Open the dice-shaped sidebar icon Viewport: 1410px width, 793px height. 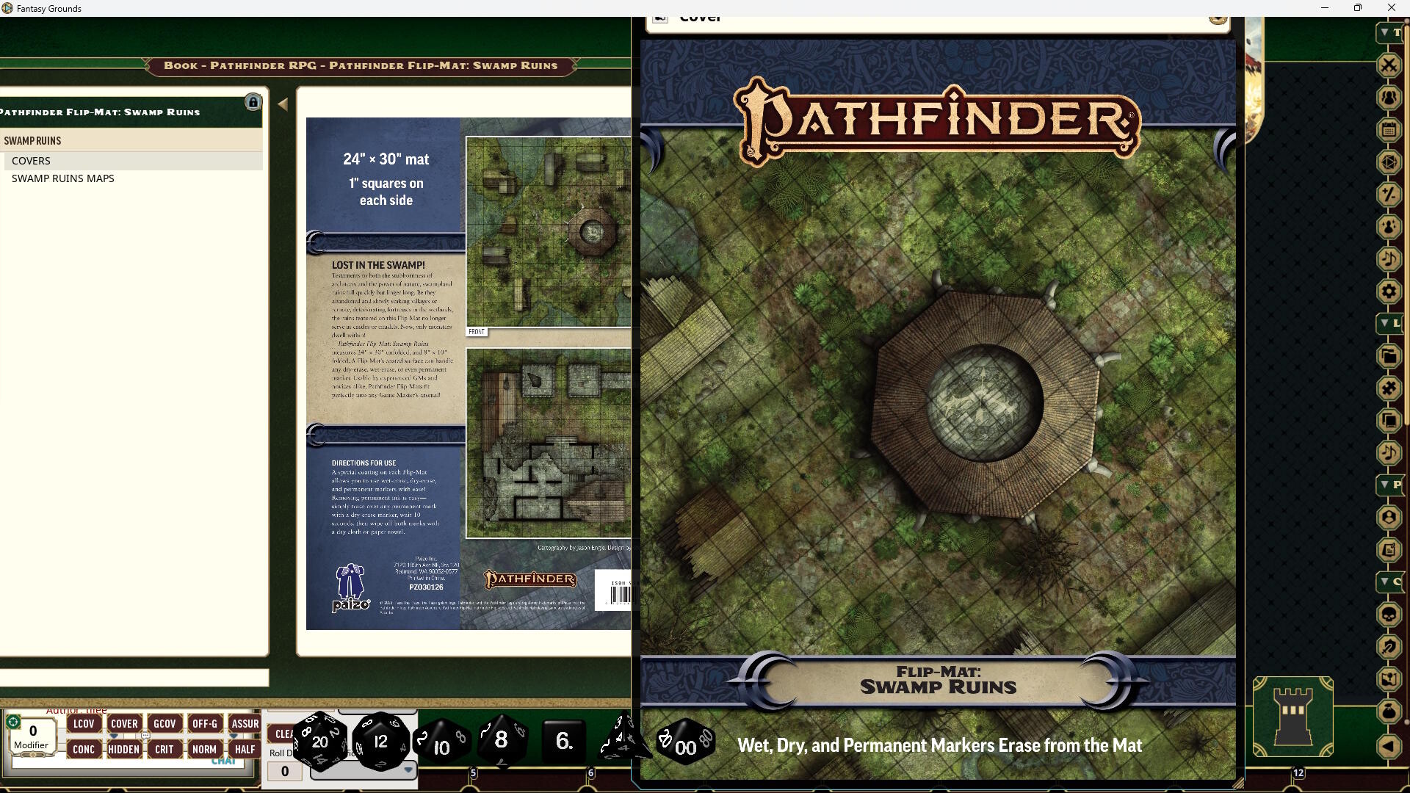point(1389,162)
